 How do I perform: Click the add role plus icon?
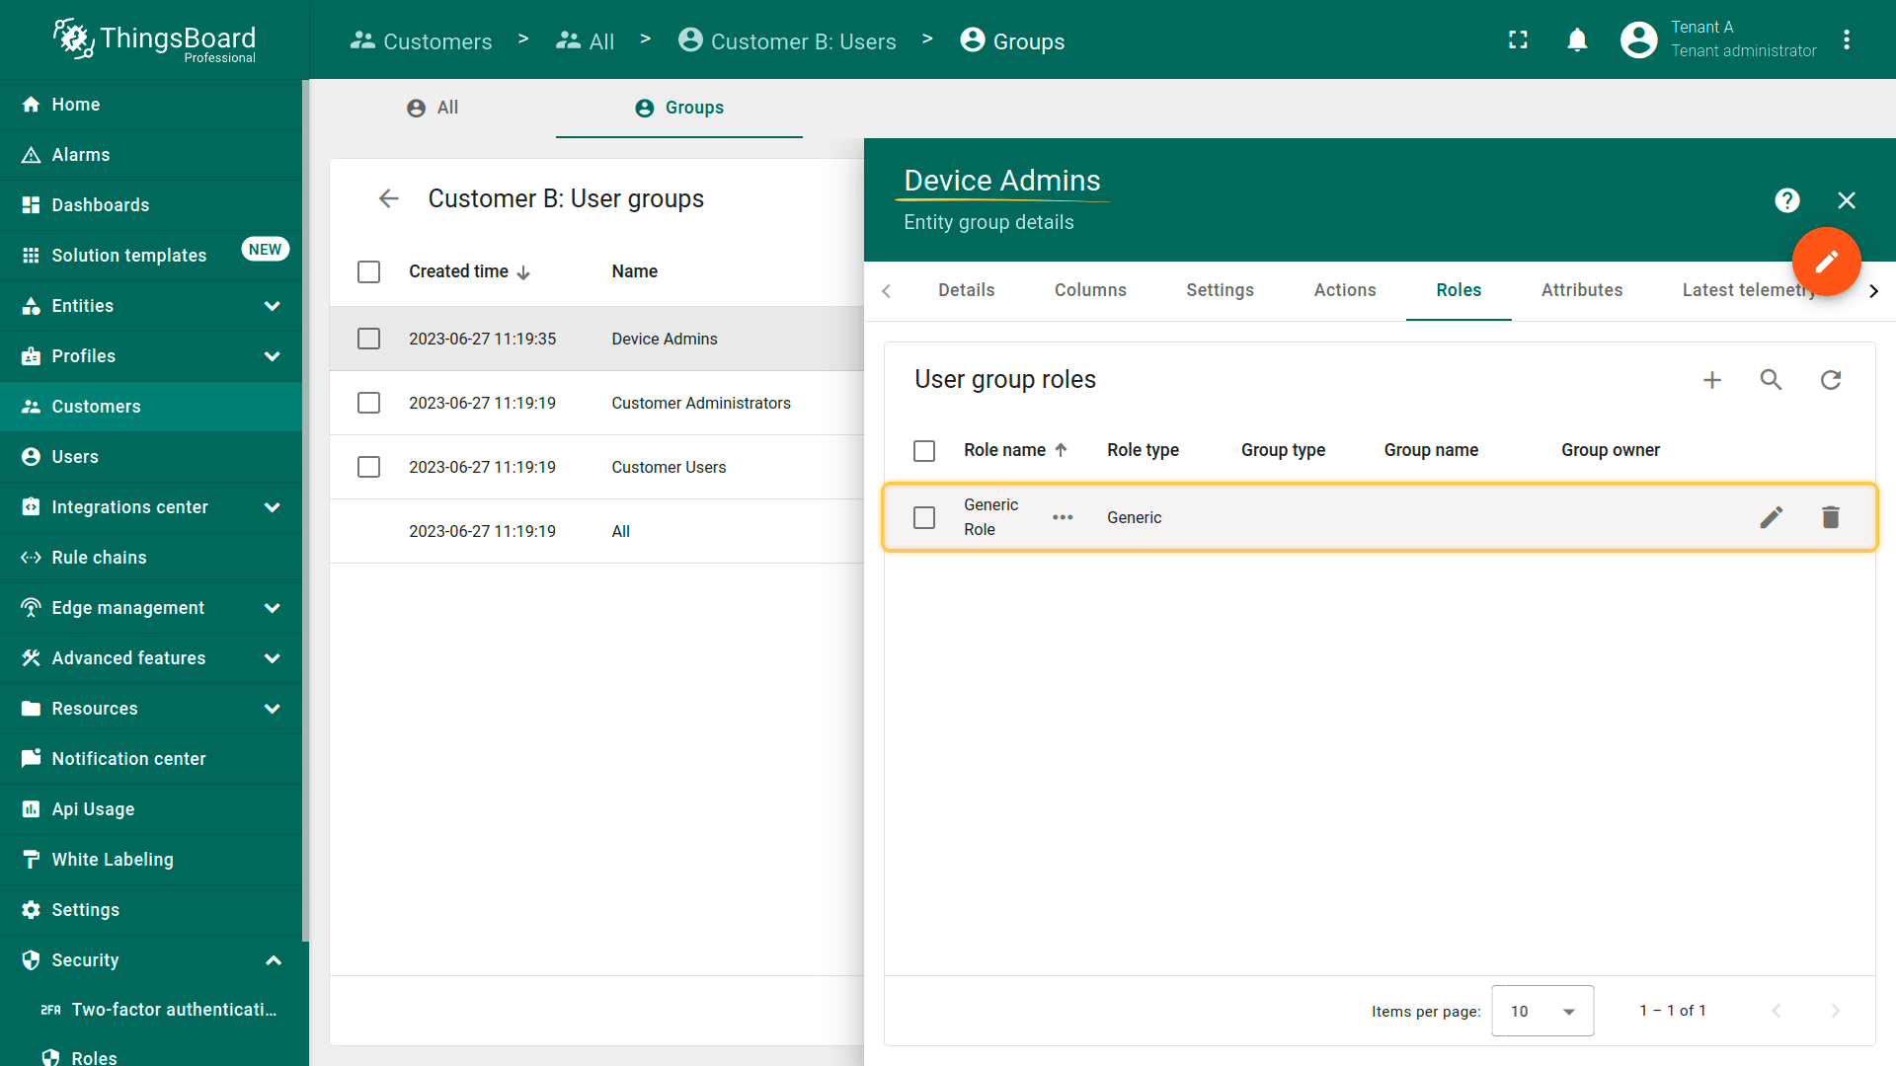1712,380
